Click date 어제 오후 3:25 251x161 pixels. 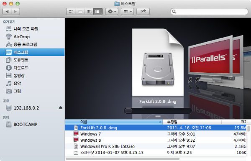pyautogui.click(x=179, y=153)
